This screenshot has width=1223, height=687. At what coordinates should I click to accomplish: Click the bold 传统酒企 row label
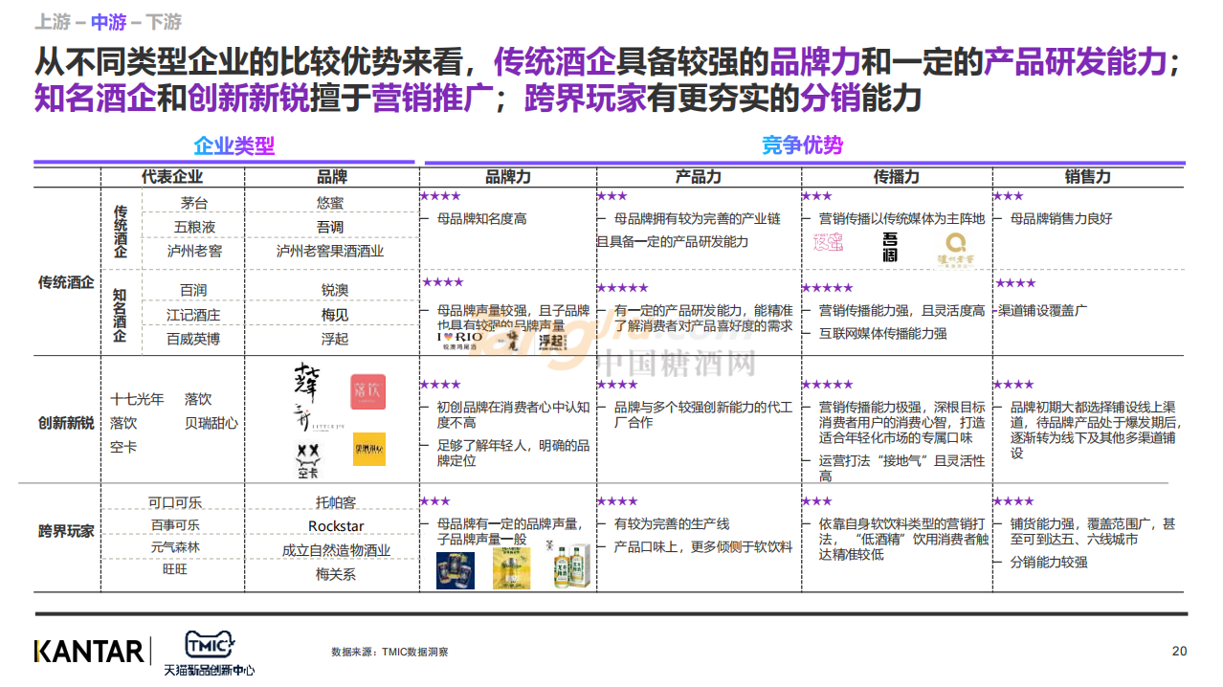coord(66,282)
